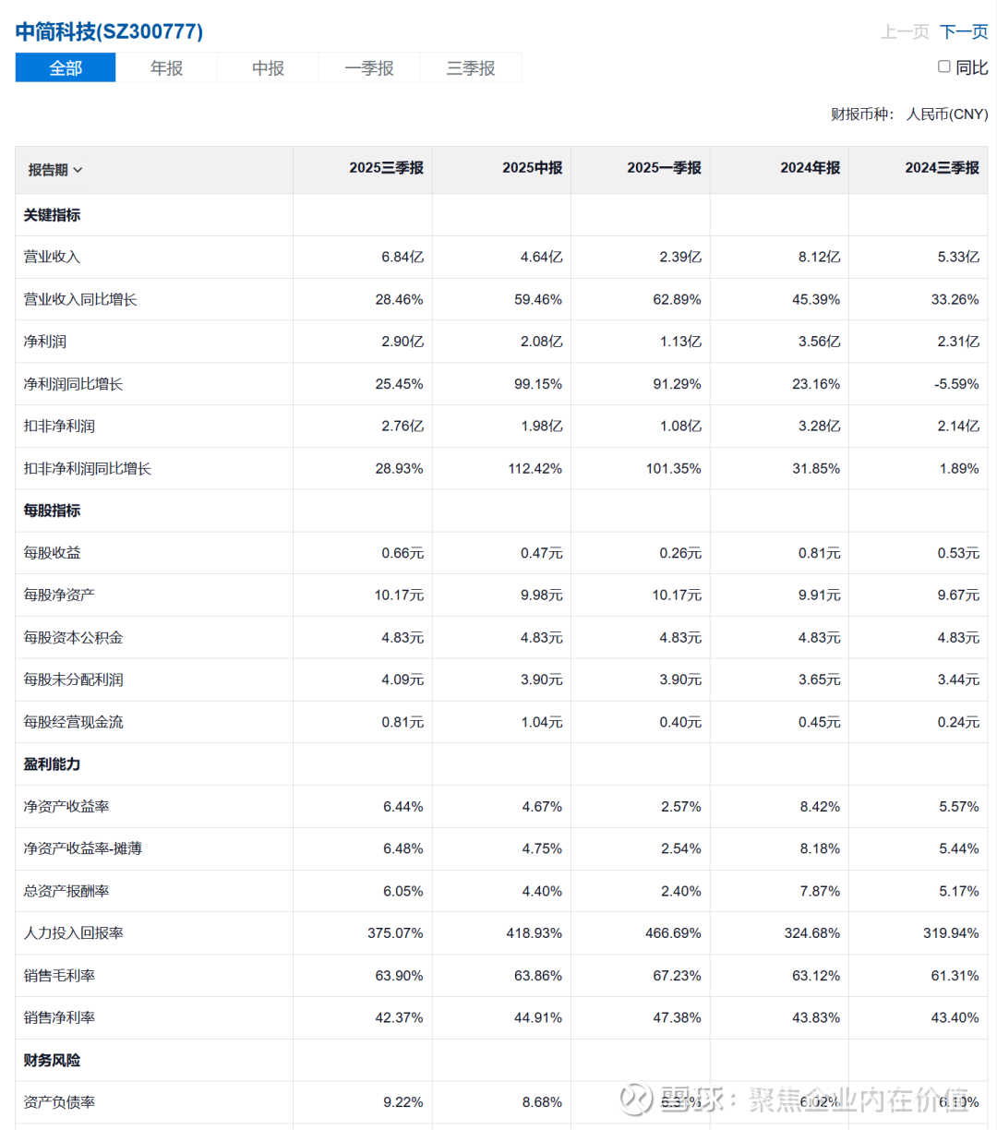Click the 营业收入同比增长 row label

80,299
